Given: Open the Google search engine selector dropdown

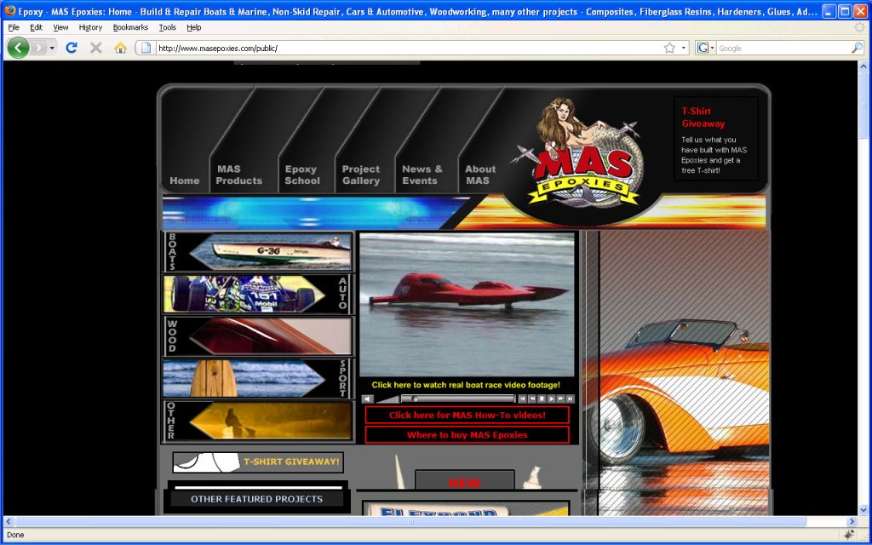Looking at the screenshot, I should coord(706,48).
